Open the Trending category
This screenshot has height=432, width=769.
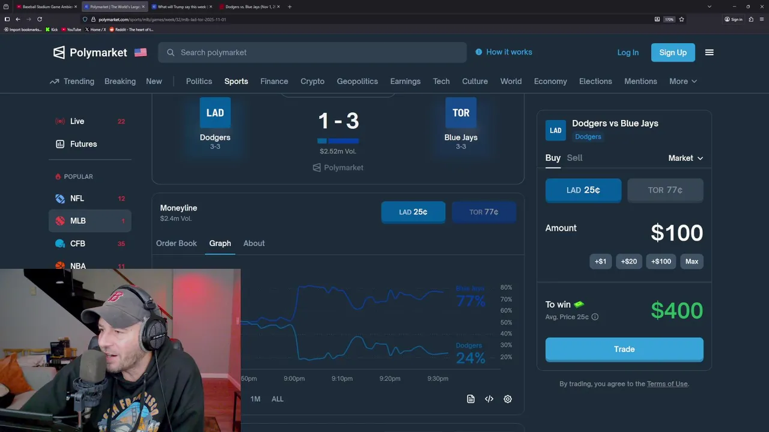click(x=72, y=81)
